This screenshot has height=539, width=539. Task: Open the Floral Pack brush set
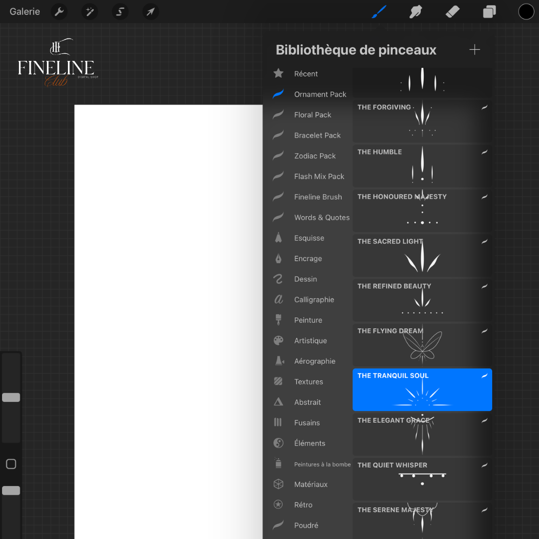coord(313,115)
